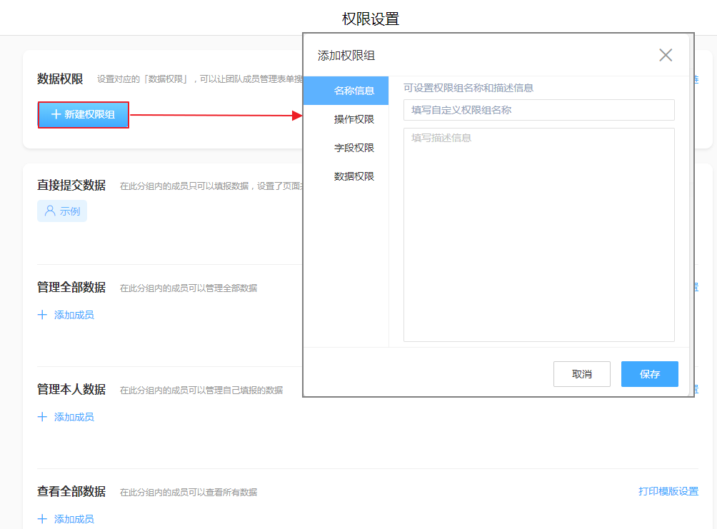The height and width of the screenshot is (529, 717).
Task: Click the 新建权限组 button label
Action: click(89, 115)
